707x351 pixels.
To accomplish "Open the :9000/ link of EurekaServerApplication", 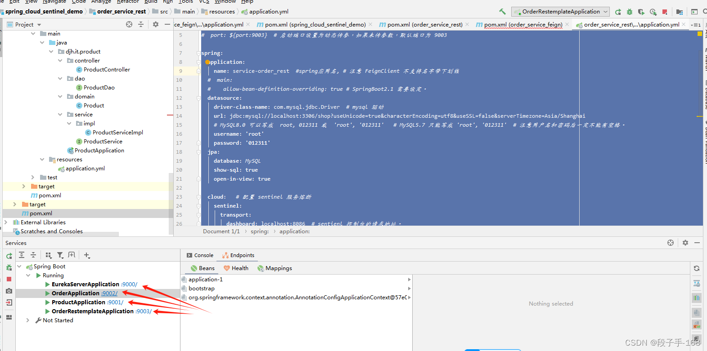I will pos(129,284).
